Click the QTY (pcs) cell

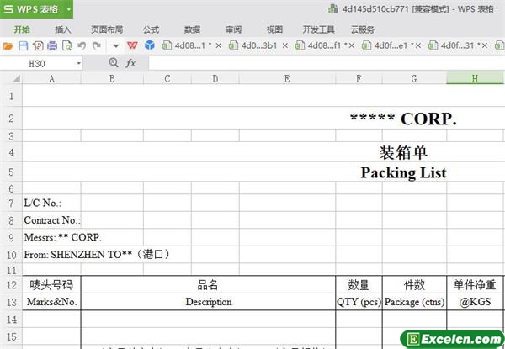point(359,302)
